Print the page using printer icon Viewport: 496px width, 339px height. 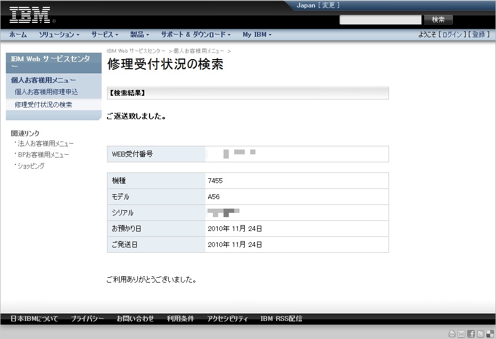[452, 333]
